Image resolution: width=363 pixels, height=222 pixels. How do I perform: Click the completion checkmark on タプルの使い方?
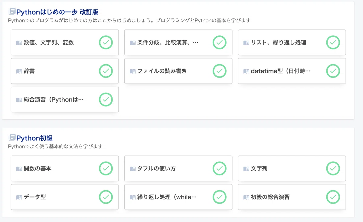coord(220,168)
